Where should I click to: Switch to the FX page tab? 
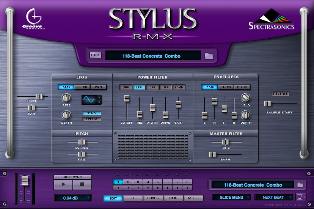[x=133, y=198]
